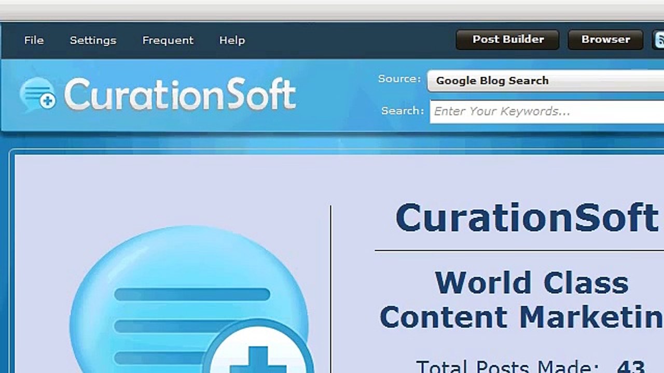Click the RSS feed icon button
664x373 pixels.
click(658, 40)
